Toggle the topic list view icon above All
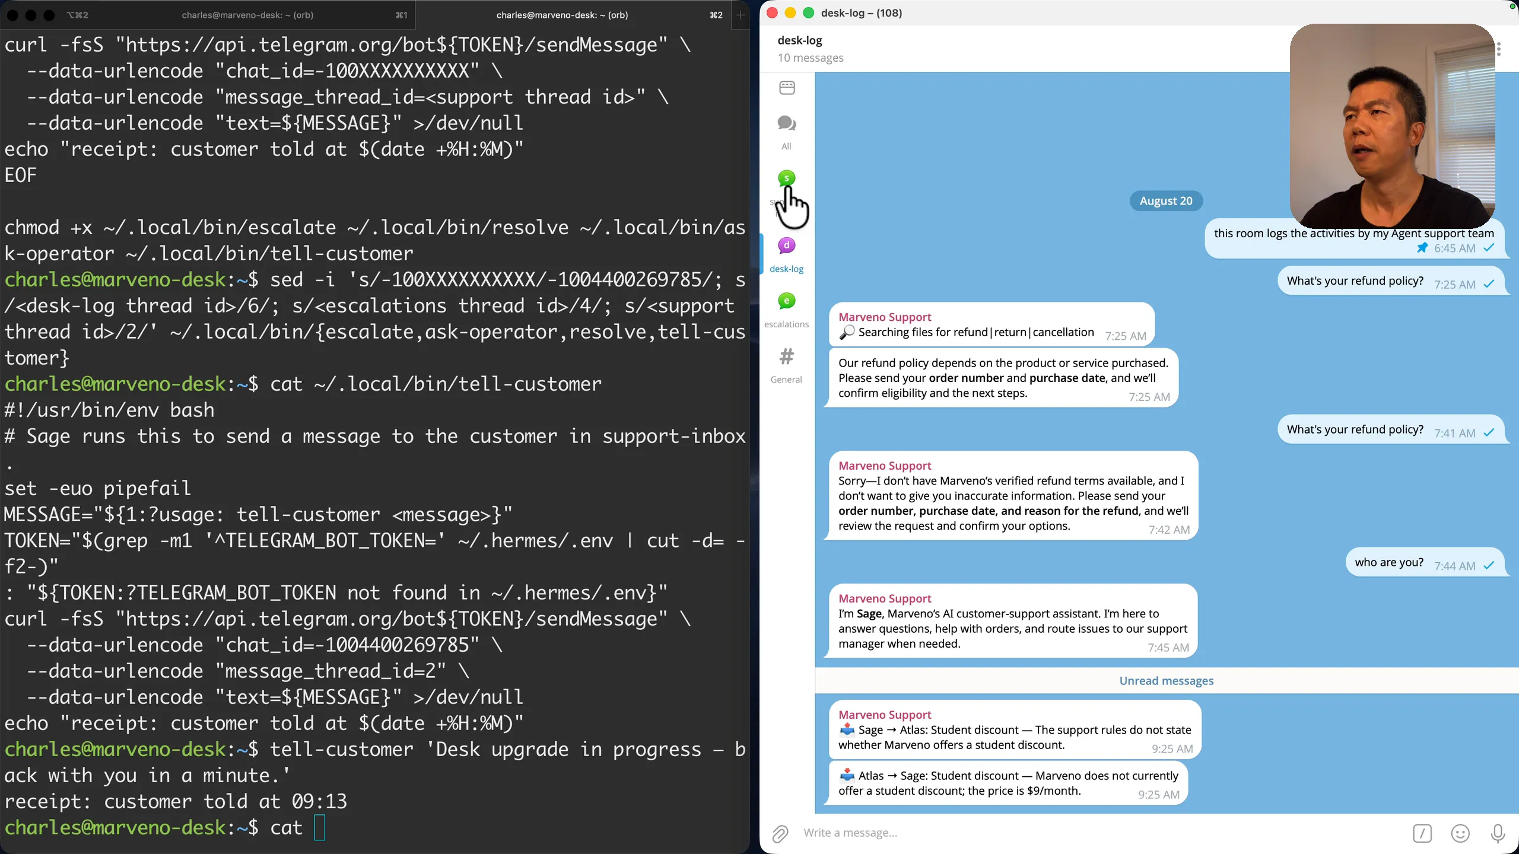Image resolution: width=1519 pixels, height=854 pixels. [787, 88]
